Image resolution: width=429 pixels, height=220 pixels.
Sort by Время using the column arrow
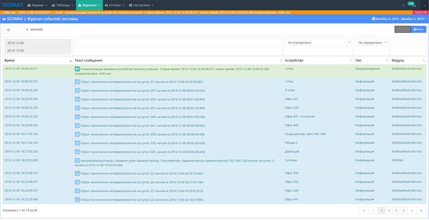coord(70,61)
